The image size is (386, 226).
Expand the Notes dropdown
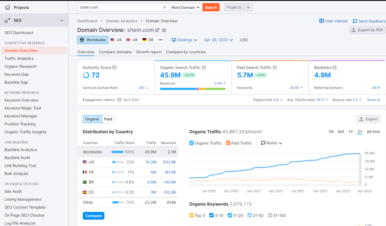click(x=271, y=143)
